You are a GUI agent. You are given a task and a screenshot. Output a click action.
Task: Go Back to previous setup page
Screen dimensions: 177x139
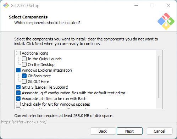103,131
